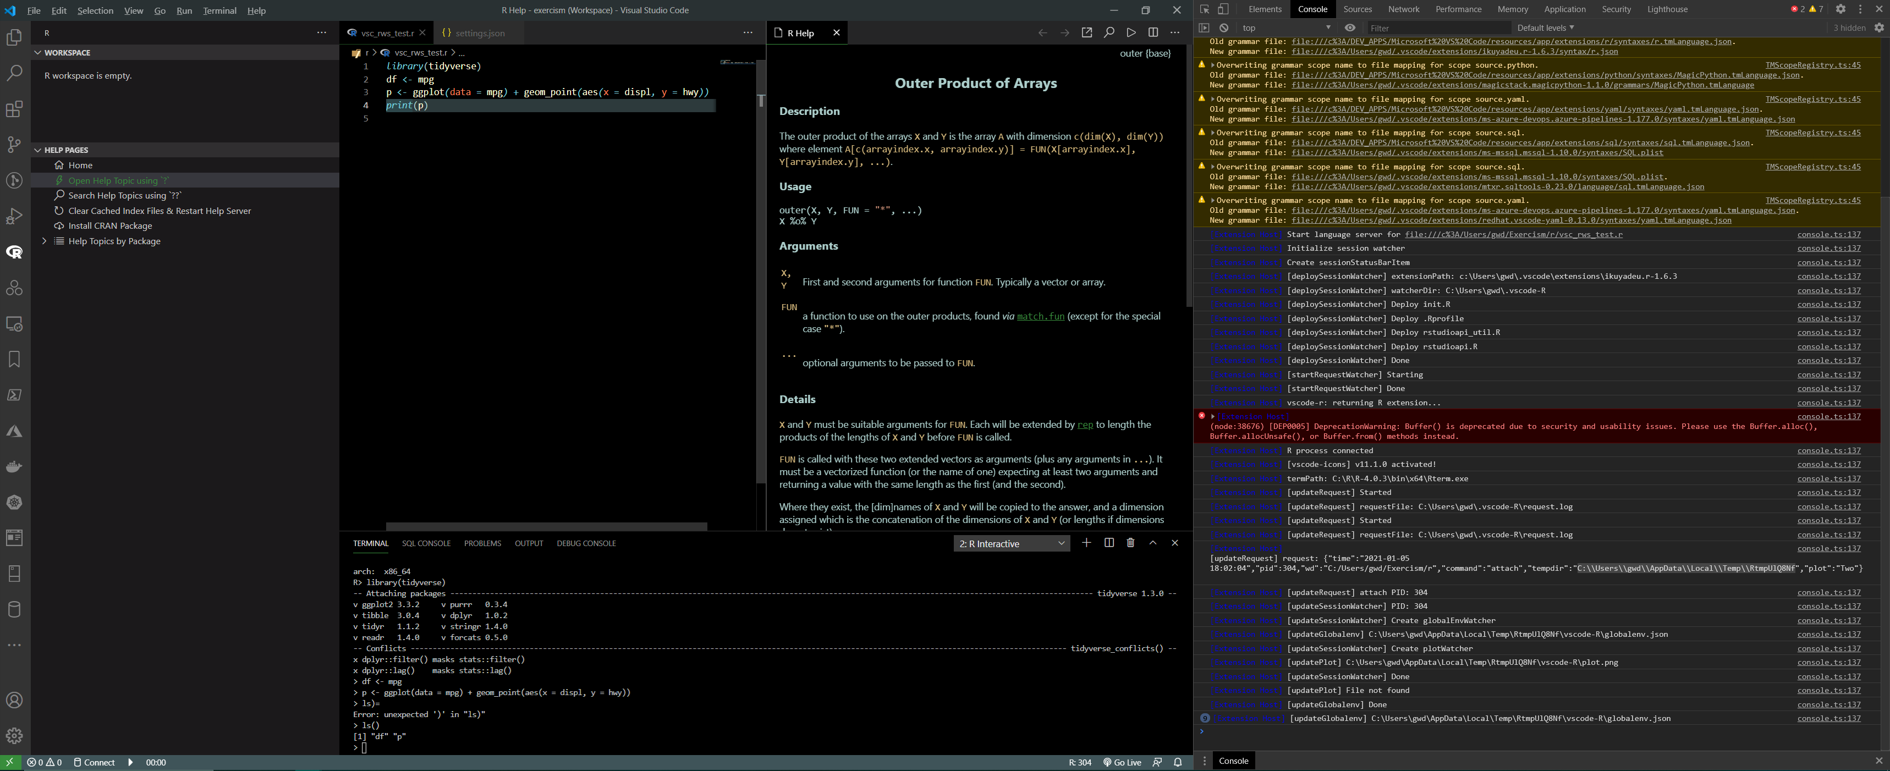
Task: Clear the DevTools console
Action: click(1224, 28)
